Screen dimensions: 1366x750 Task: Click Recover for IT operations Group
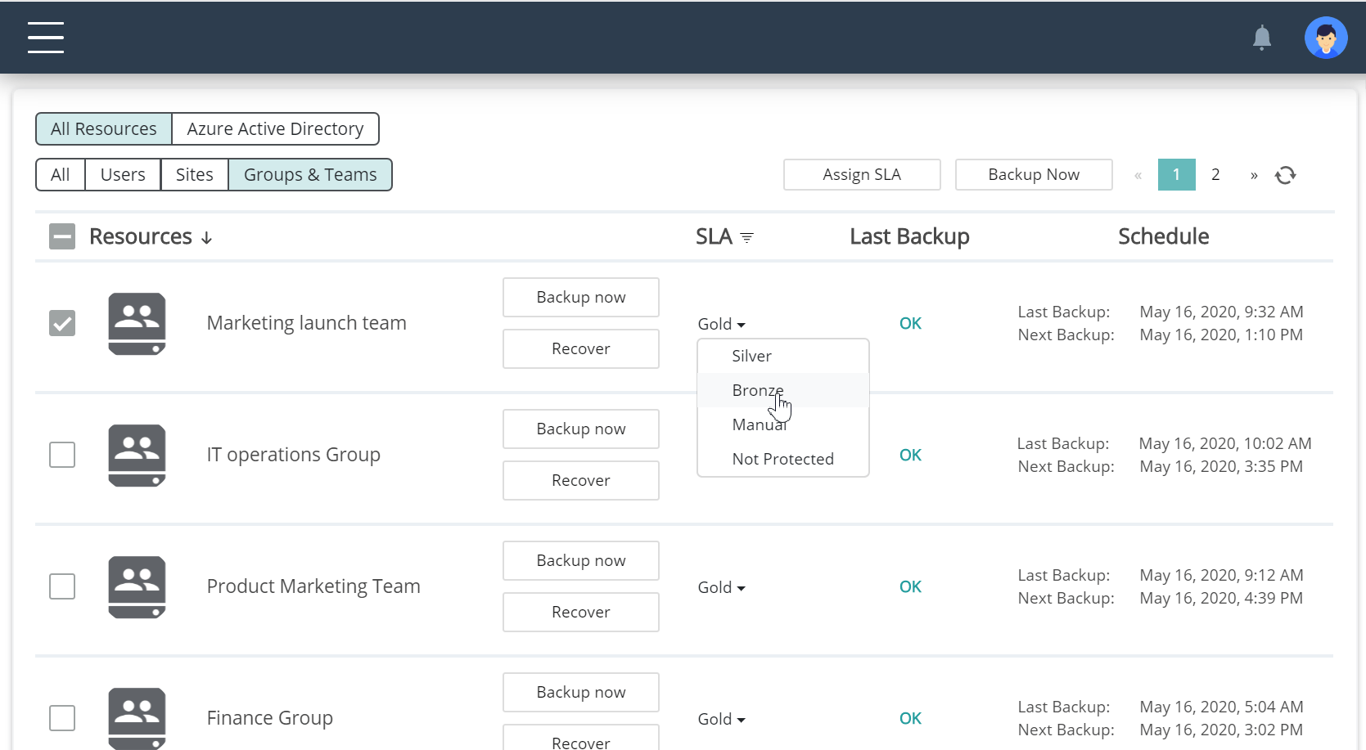[x=580, y=481]
